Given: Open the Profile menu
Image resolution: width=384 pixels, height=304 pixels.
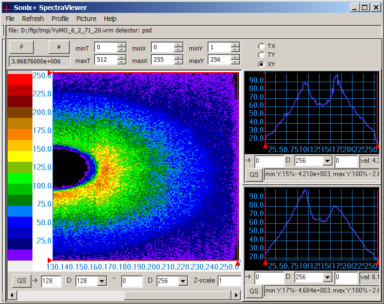Looking at the screenshot, I should coord(60,19).
